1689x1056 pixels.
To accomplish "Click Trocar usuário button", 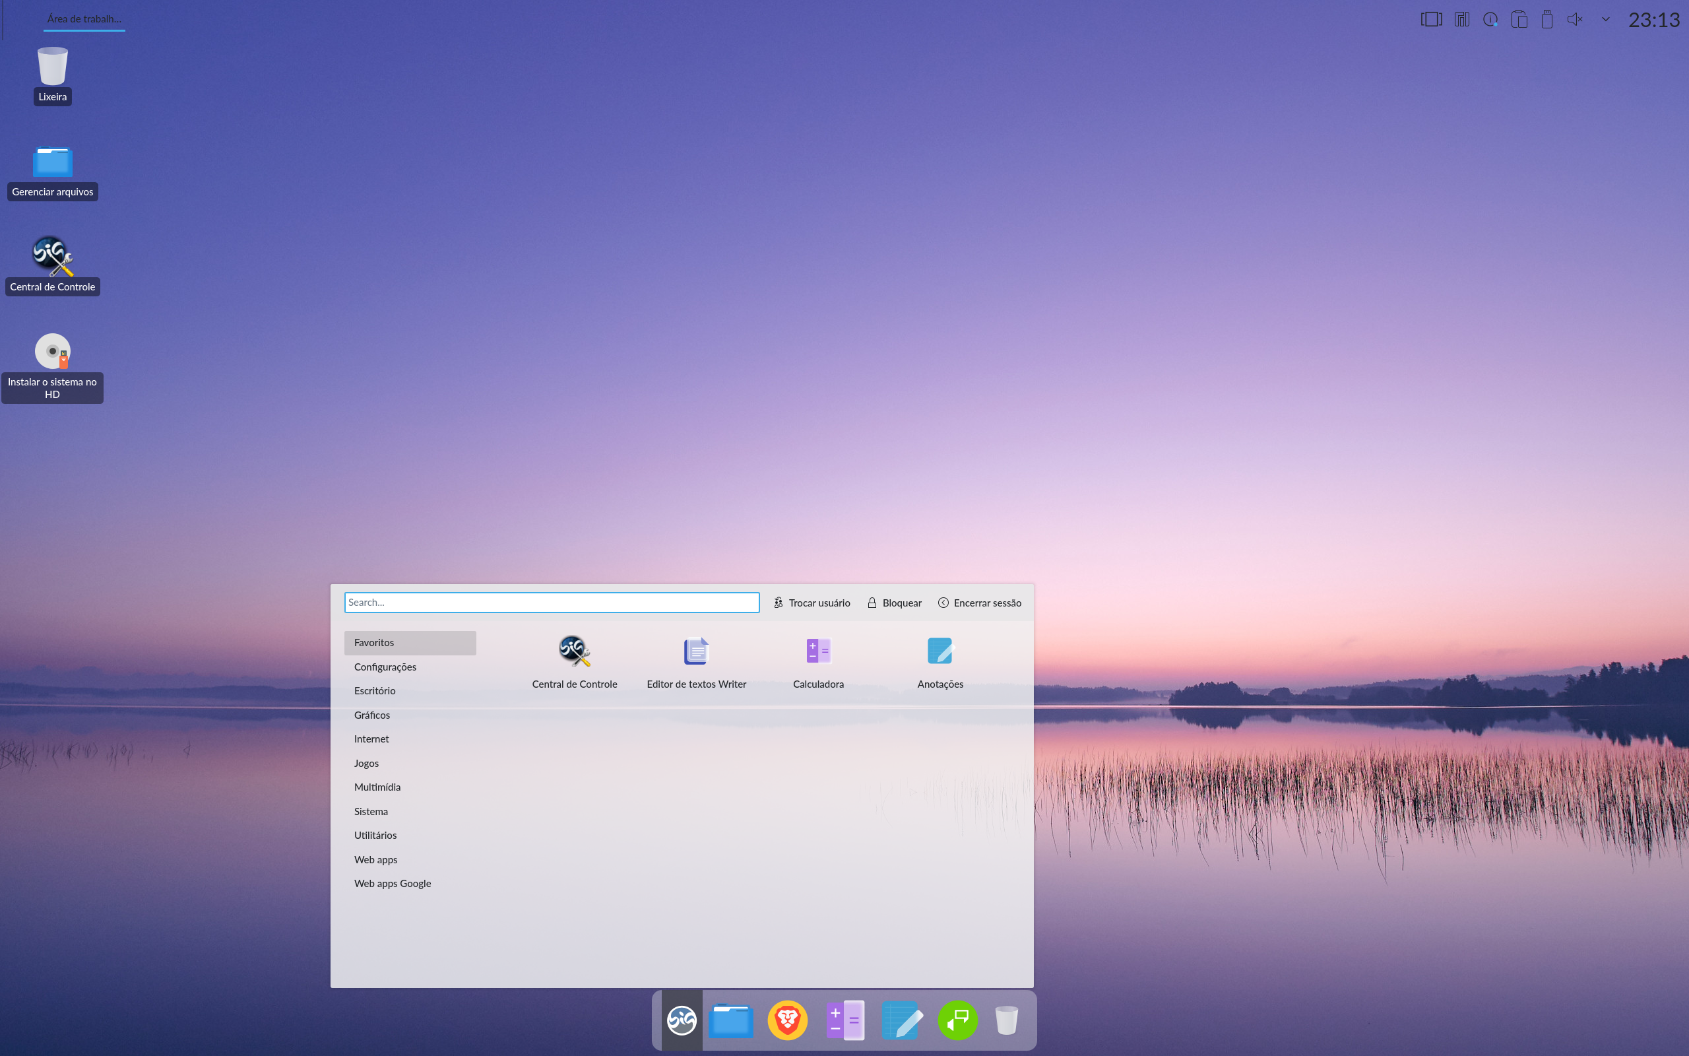I will tap(812, 603).
